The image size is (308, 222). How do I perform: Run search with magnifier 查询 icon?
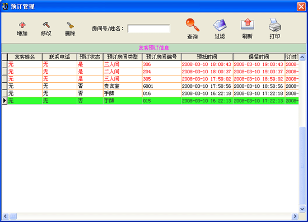click(x=193, y=25)
